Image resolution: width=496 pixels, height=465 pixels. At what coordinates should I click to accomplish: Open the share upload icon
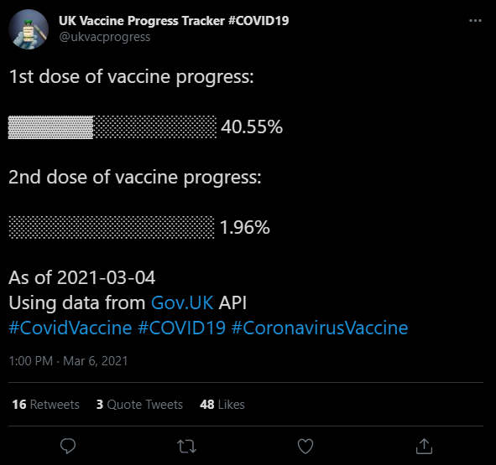(424, 446)
